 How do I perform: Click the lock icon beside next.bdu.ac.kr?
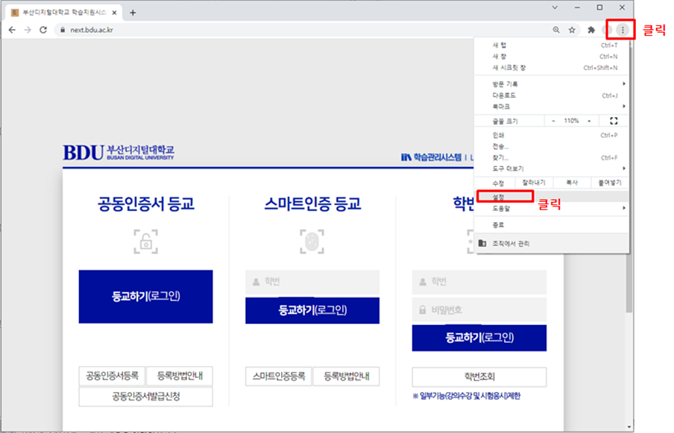point(63,30)
